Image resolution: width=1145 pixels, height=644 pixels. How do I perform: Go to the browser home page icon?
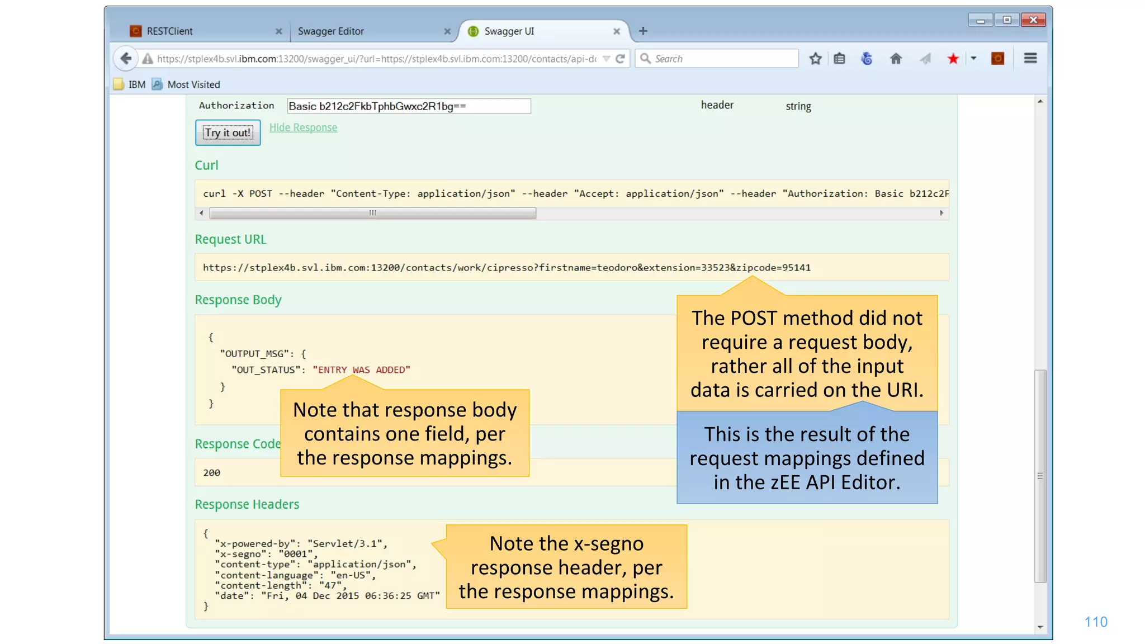tap(896, 59)
